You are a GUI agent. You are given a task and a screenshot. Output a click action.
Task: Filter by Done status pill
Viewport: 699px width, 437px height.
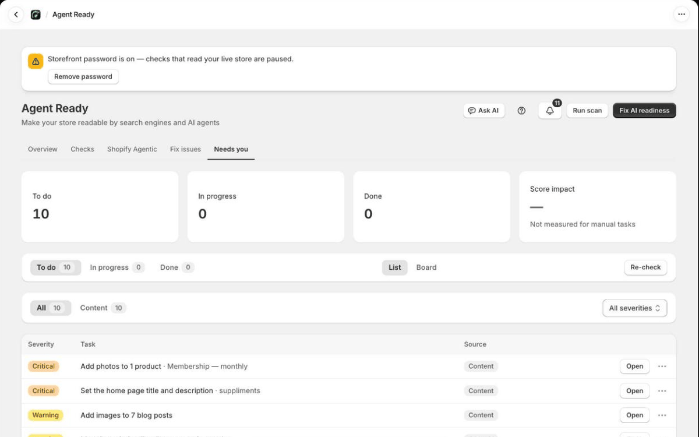pos(177,267)
